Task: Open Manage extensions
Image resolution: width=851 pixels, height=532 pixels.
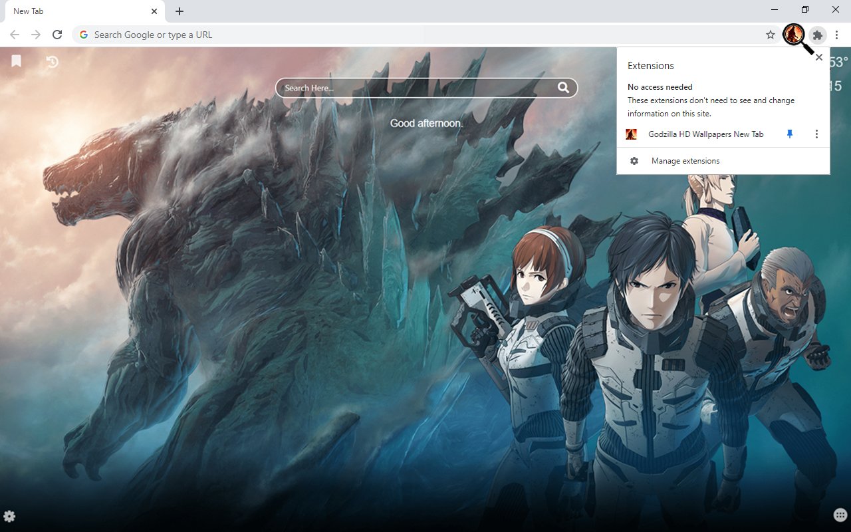Action: click(723, 161)
